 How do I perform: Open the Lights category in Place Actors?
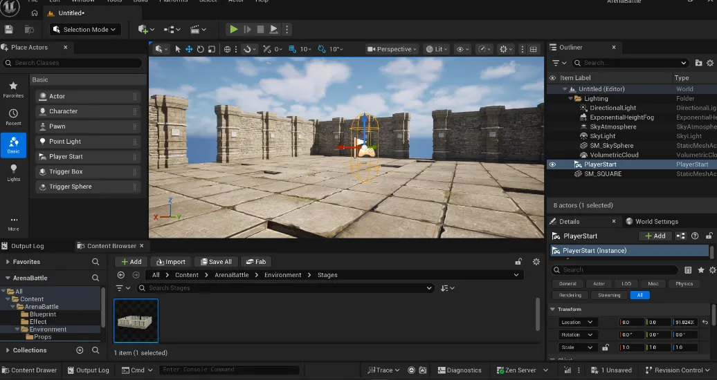pos(13,172)
